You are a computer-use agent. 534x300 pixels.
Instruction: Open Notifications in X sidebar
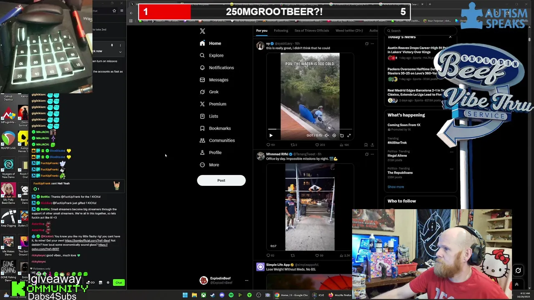[217, 67]
